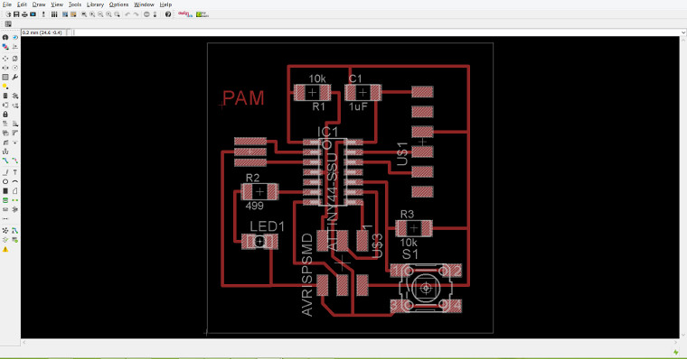Select the Text tool
The image size is (687, 359).
(x=14, y=172)
